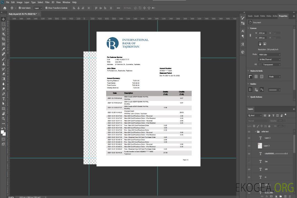Screen dimensions: 297x198
Task: Collapse the Canvas section in Properties
Action: point(249,28)
